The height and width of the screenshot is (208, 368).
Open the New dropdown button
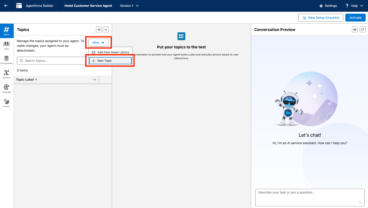(x=98, y=43)
